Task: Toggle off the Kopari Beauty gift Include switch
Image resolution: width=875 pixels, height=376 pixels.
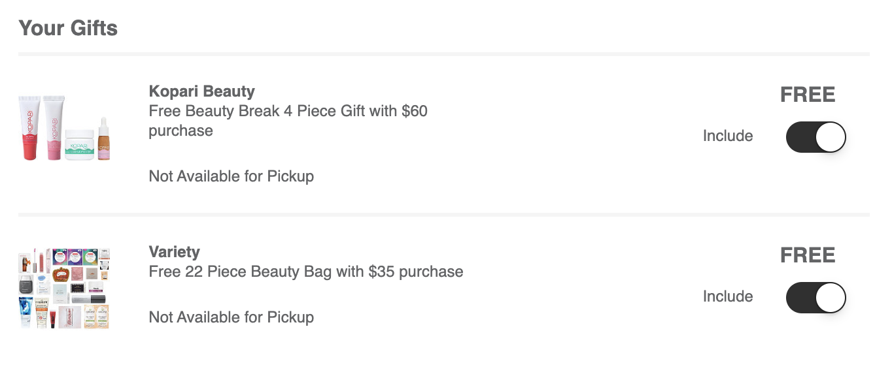Action: (x=815, y=136)
